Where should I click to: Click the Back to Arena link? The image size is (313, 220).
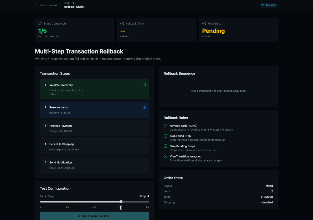(x=46, y=5)
